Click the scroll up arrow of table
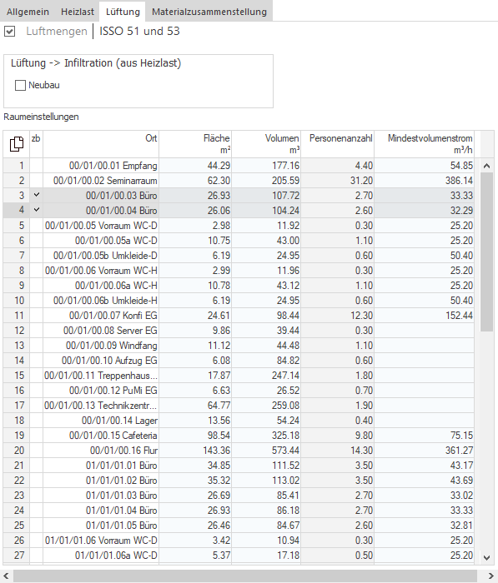The height and width of the screenshot is (583, 498). (x=486, y=166)
